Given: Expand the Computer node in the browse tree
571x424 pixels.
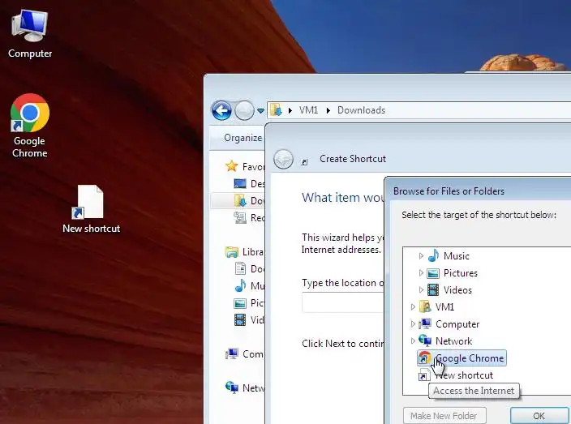Looking at the screenshot, I should (x=413, y=324).
